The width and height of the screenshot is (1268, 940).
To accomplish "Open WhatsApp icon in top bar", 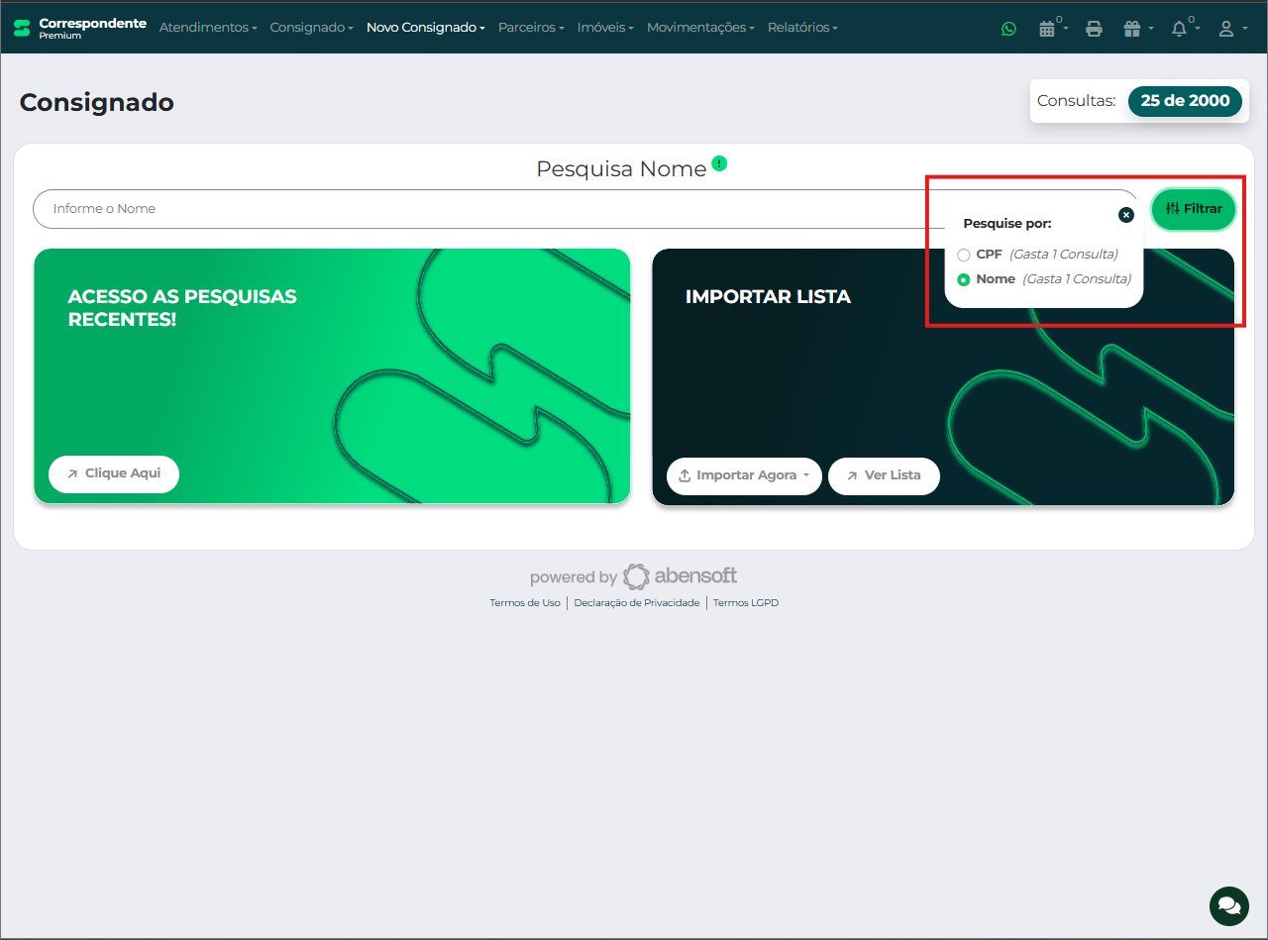I will click(1008, 29).
